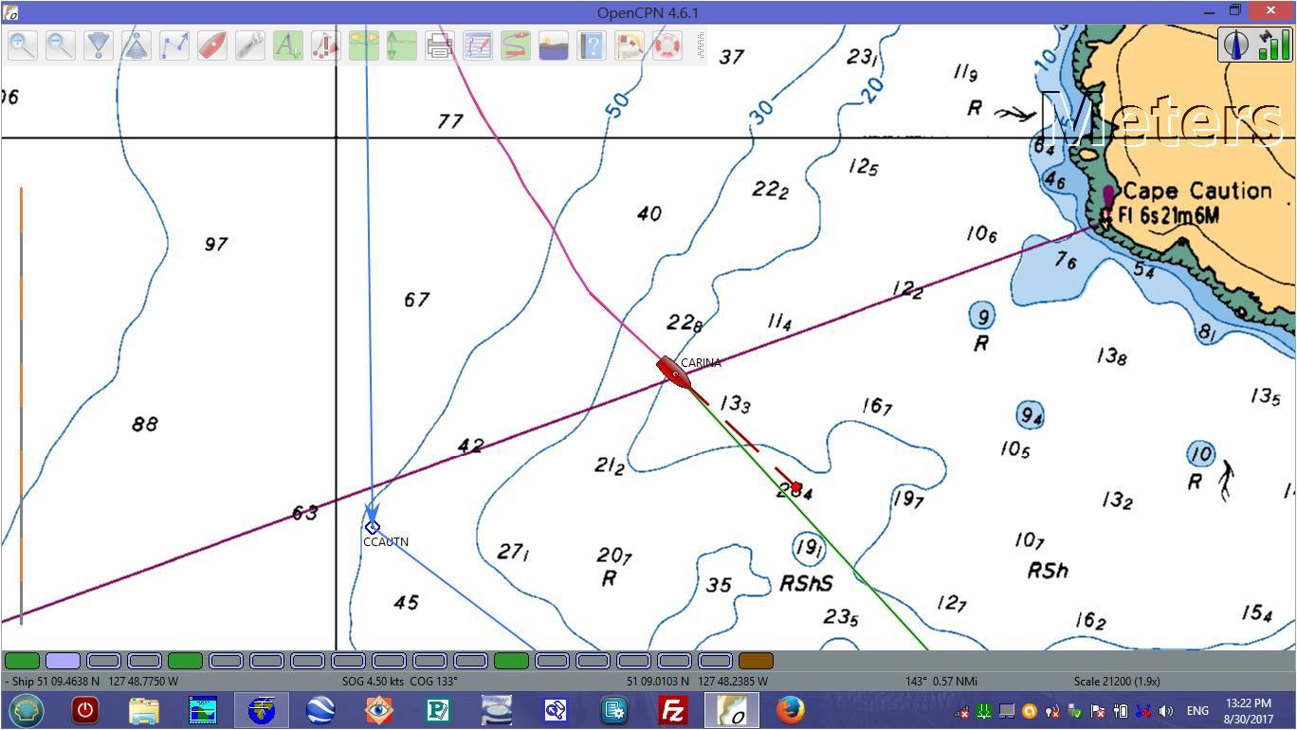Click the first green chart bar segment

(x=22, y=661)
